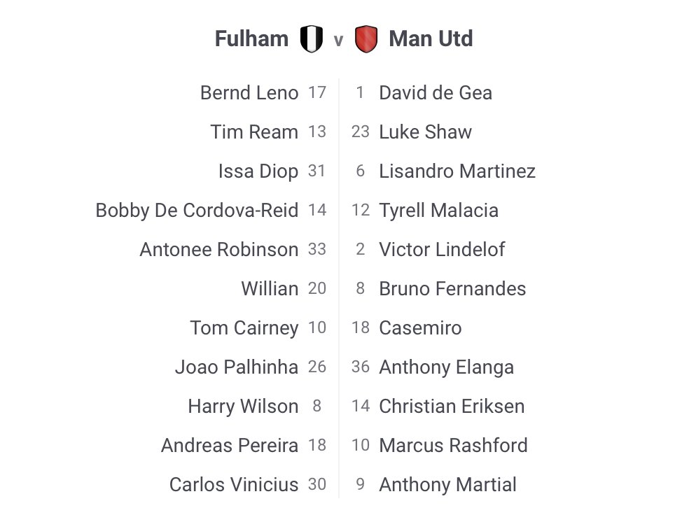Click Andreas Pereira's shirt number 18
Viewport: 689px width, 515px height.
tap(317, 446)
